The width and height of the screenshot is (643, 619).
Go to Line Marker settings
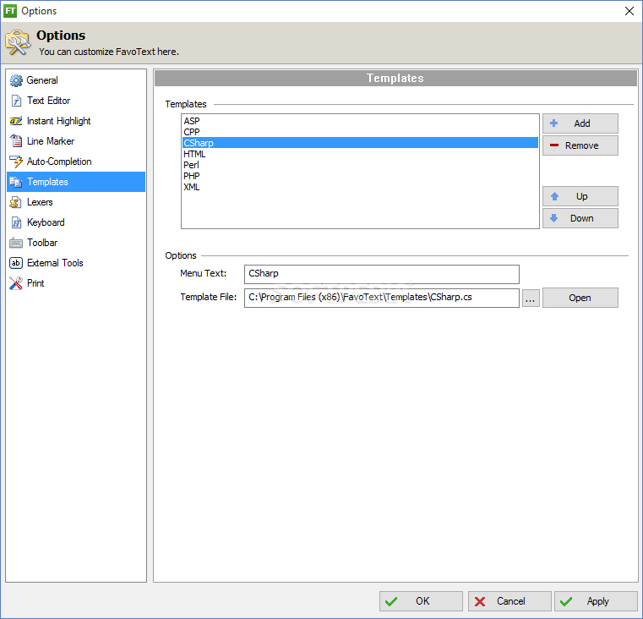tap(76, 141)
